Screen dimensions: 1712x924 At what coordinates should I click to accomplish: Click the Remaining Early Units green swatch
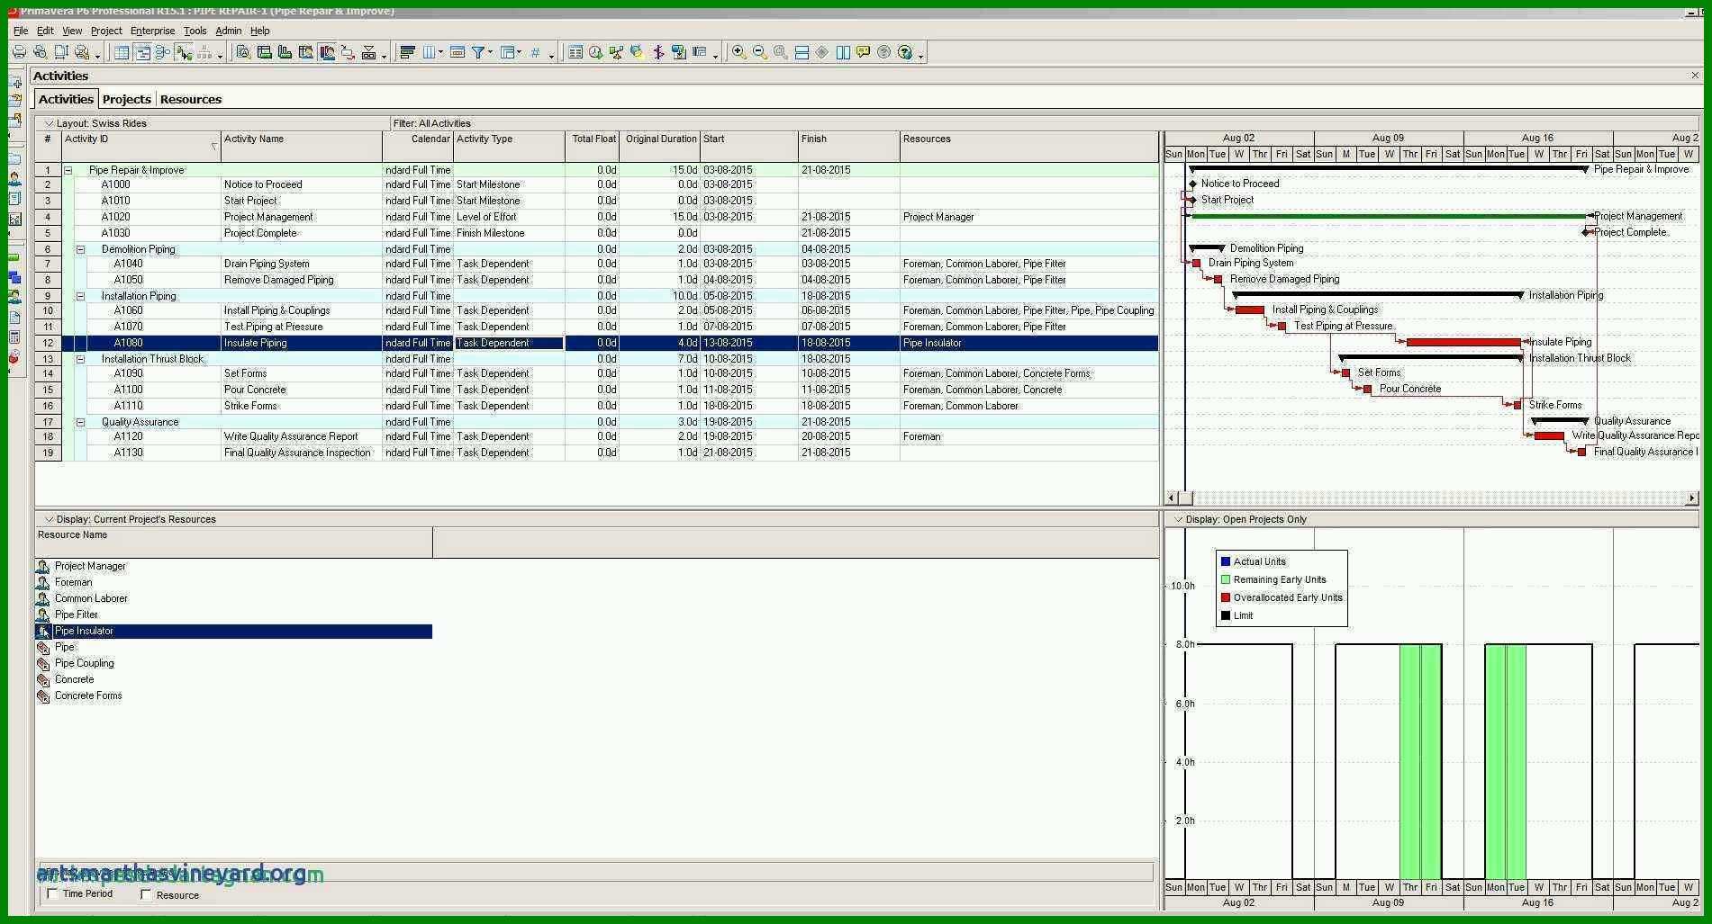1225,579
